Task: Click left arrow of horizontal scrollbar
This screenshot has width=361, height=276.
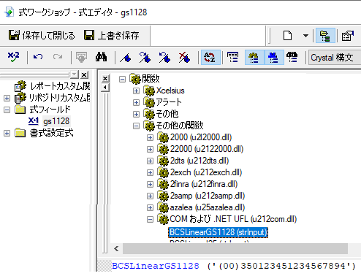Action: pyautogui.click(x=116, y=248)
